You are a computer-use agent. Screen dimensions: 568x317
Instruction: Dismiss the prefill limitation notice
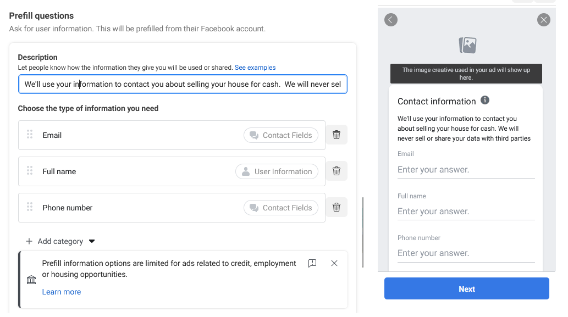(x=334, y=263)
